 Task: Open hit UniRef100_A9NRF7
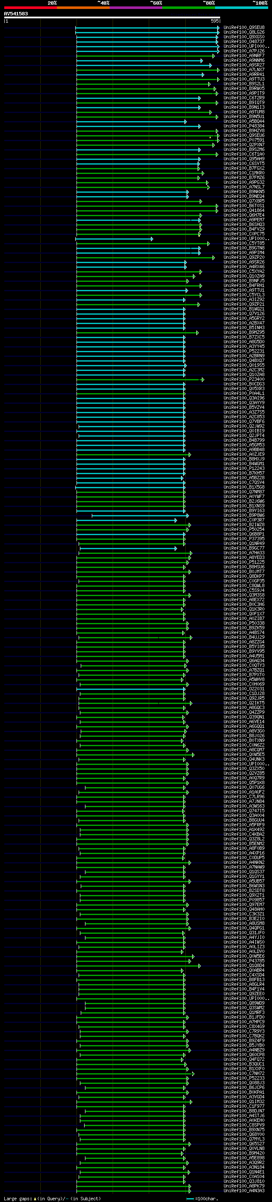coord(244,55)
